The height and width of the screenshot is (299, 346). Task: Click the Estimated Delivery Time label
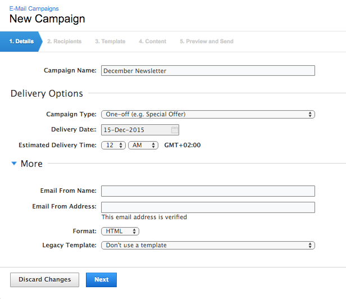pyautogui.click(x=57, y=145)
